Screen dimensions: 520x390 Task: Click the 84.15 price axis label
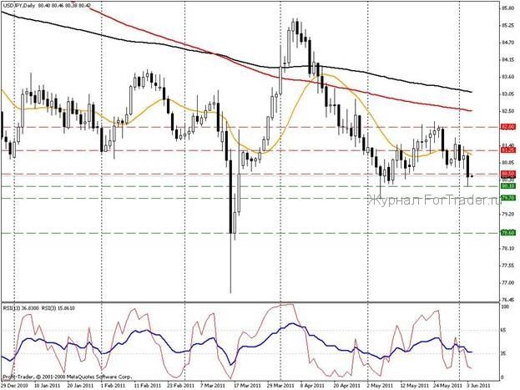(x=508, y=60)
